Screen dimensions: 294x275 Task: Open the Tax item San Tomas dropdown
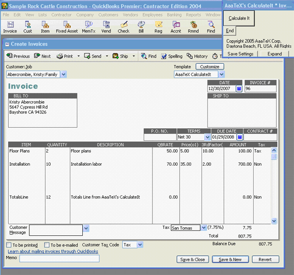pos(204,228)
